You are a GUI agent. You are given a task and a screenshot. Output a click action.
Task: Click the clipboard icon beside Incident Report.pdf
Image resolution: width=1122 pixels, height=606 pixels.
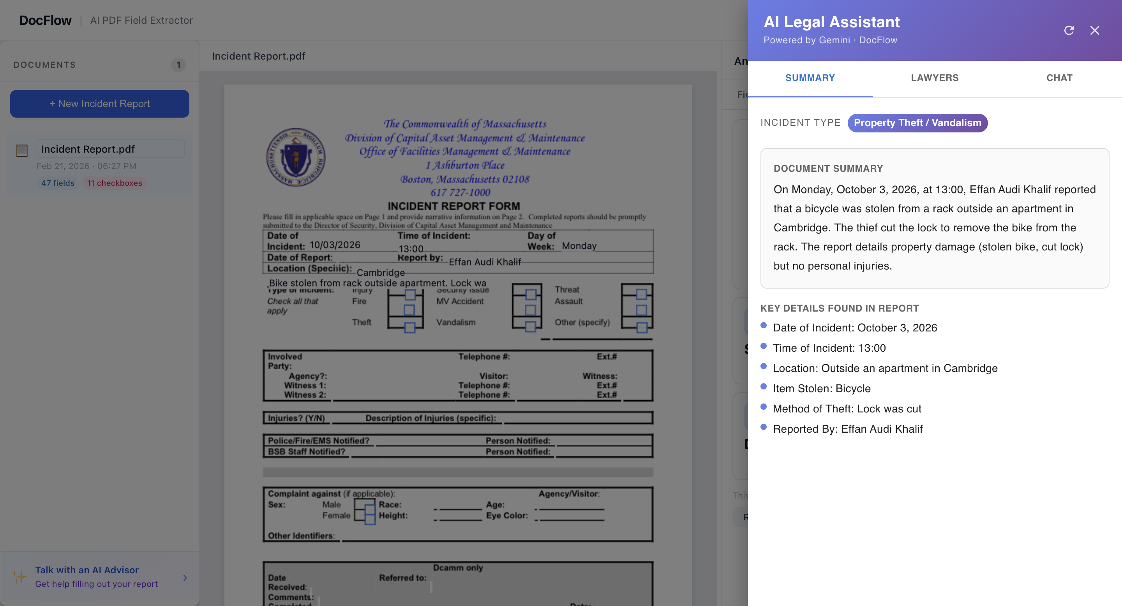(22, 150)
